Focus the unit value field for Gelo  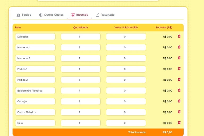[x=126, y=123]
